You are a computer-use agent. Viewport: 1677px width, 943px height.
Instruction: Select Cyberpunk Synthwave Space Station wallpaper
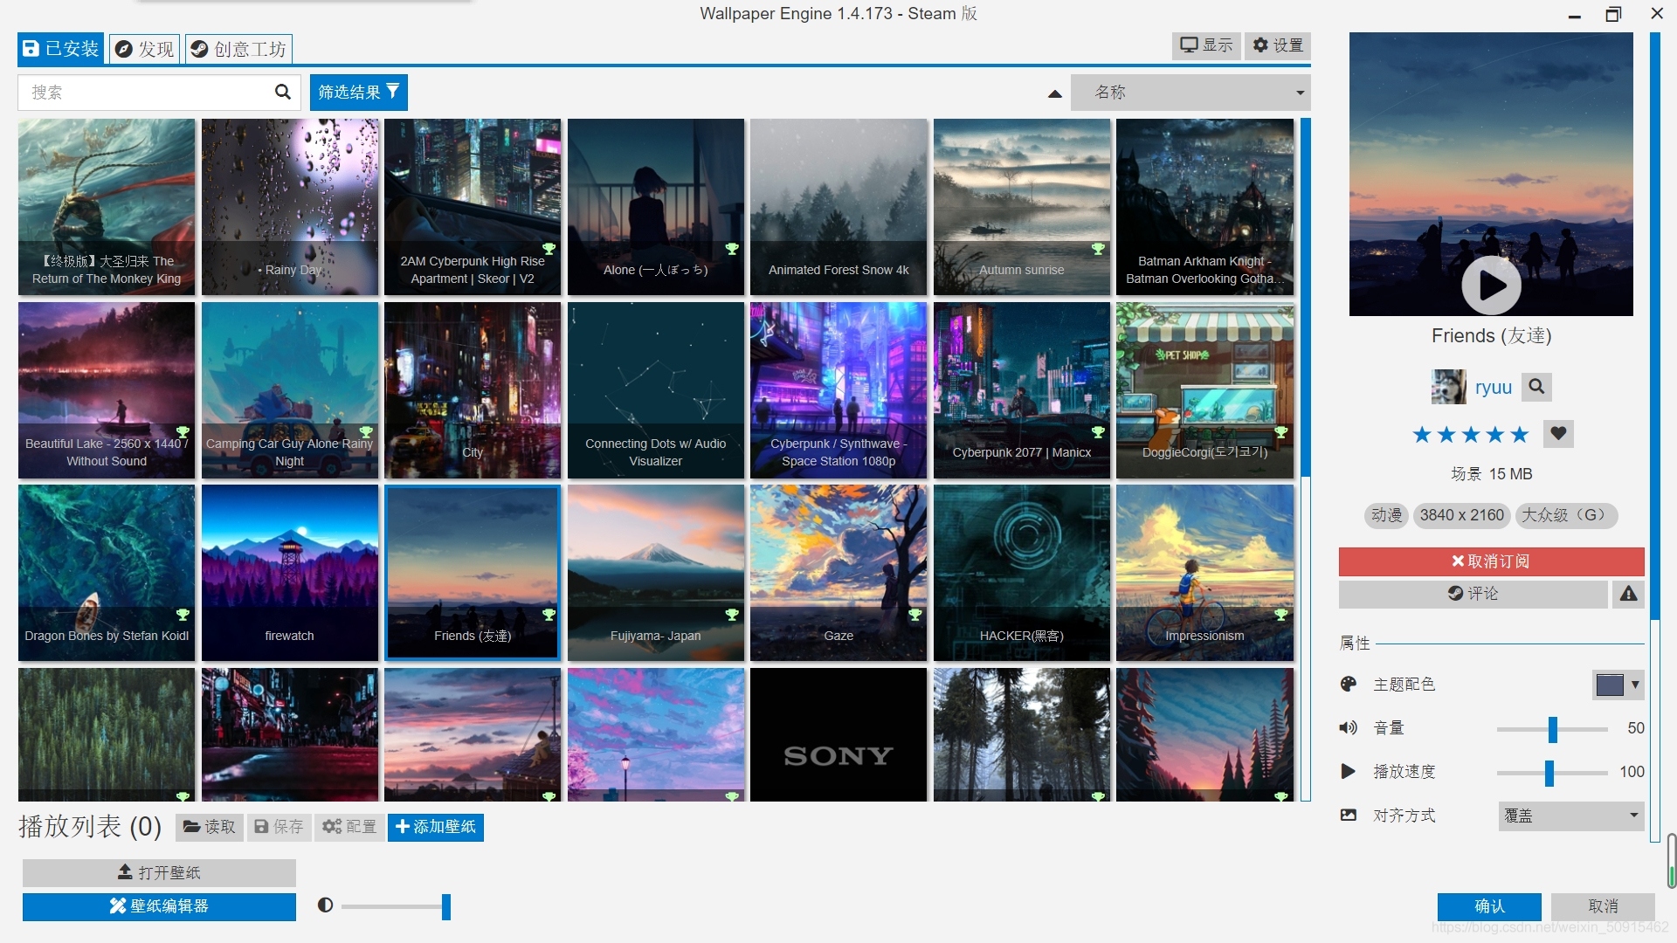(838, 390)
